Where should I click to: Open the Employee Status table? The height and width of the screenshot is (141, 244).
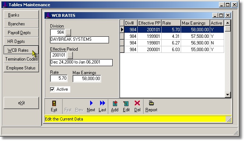[x=21, y=68]
